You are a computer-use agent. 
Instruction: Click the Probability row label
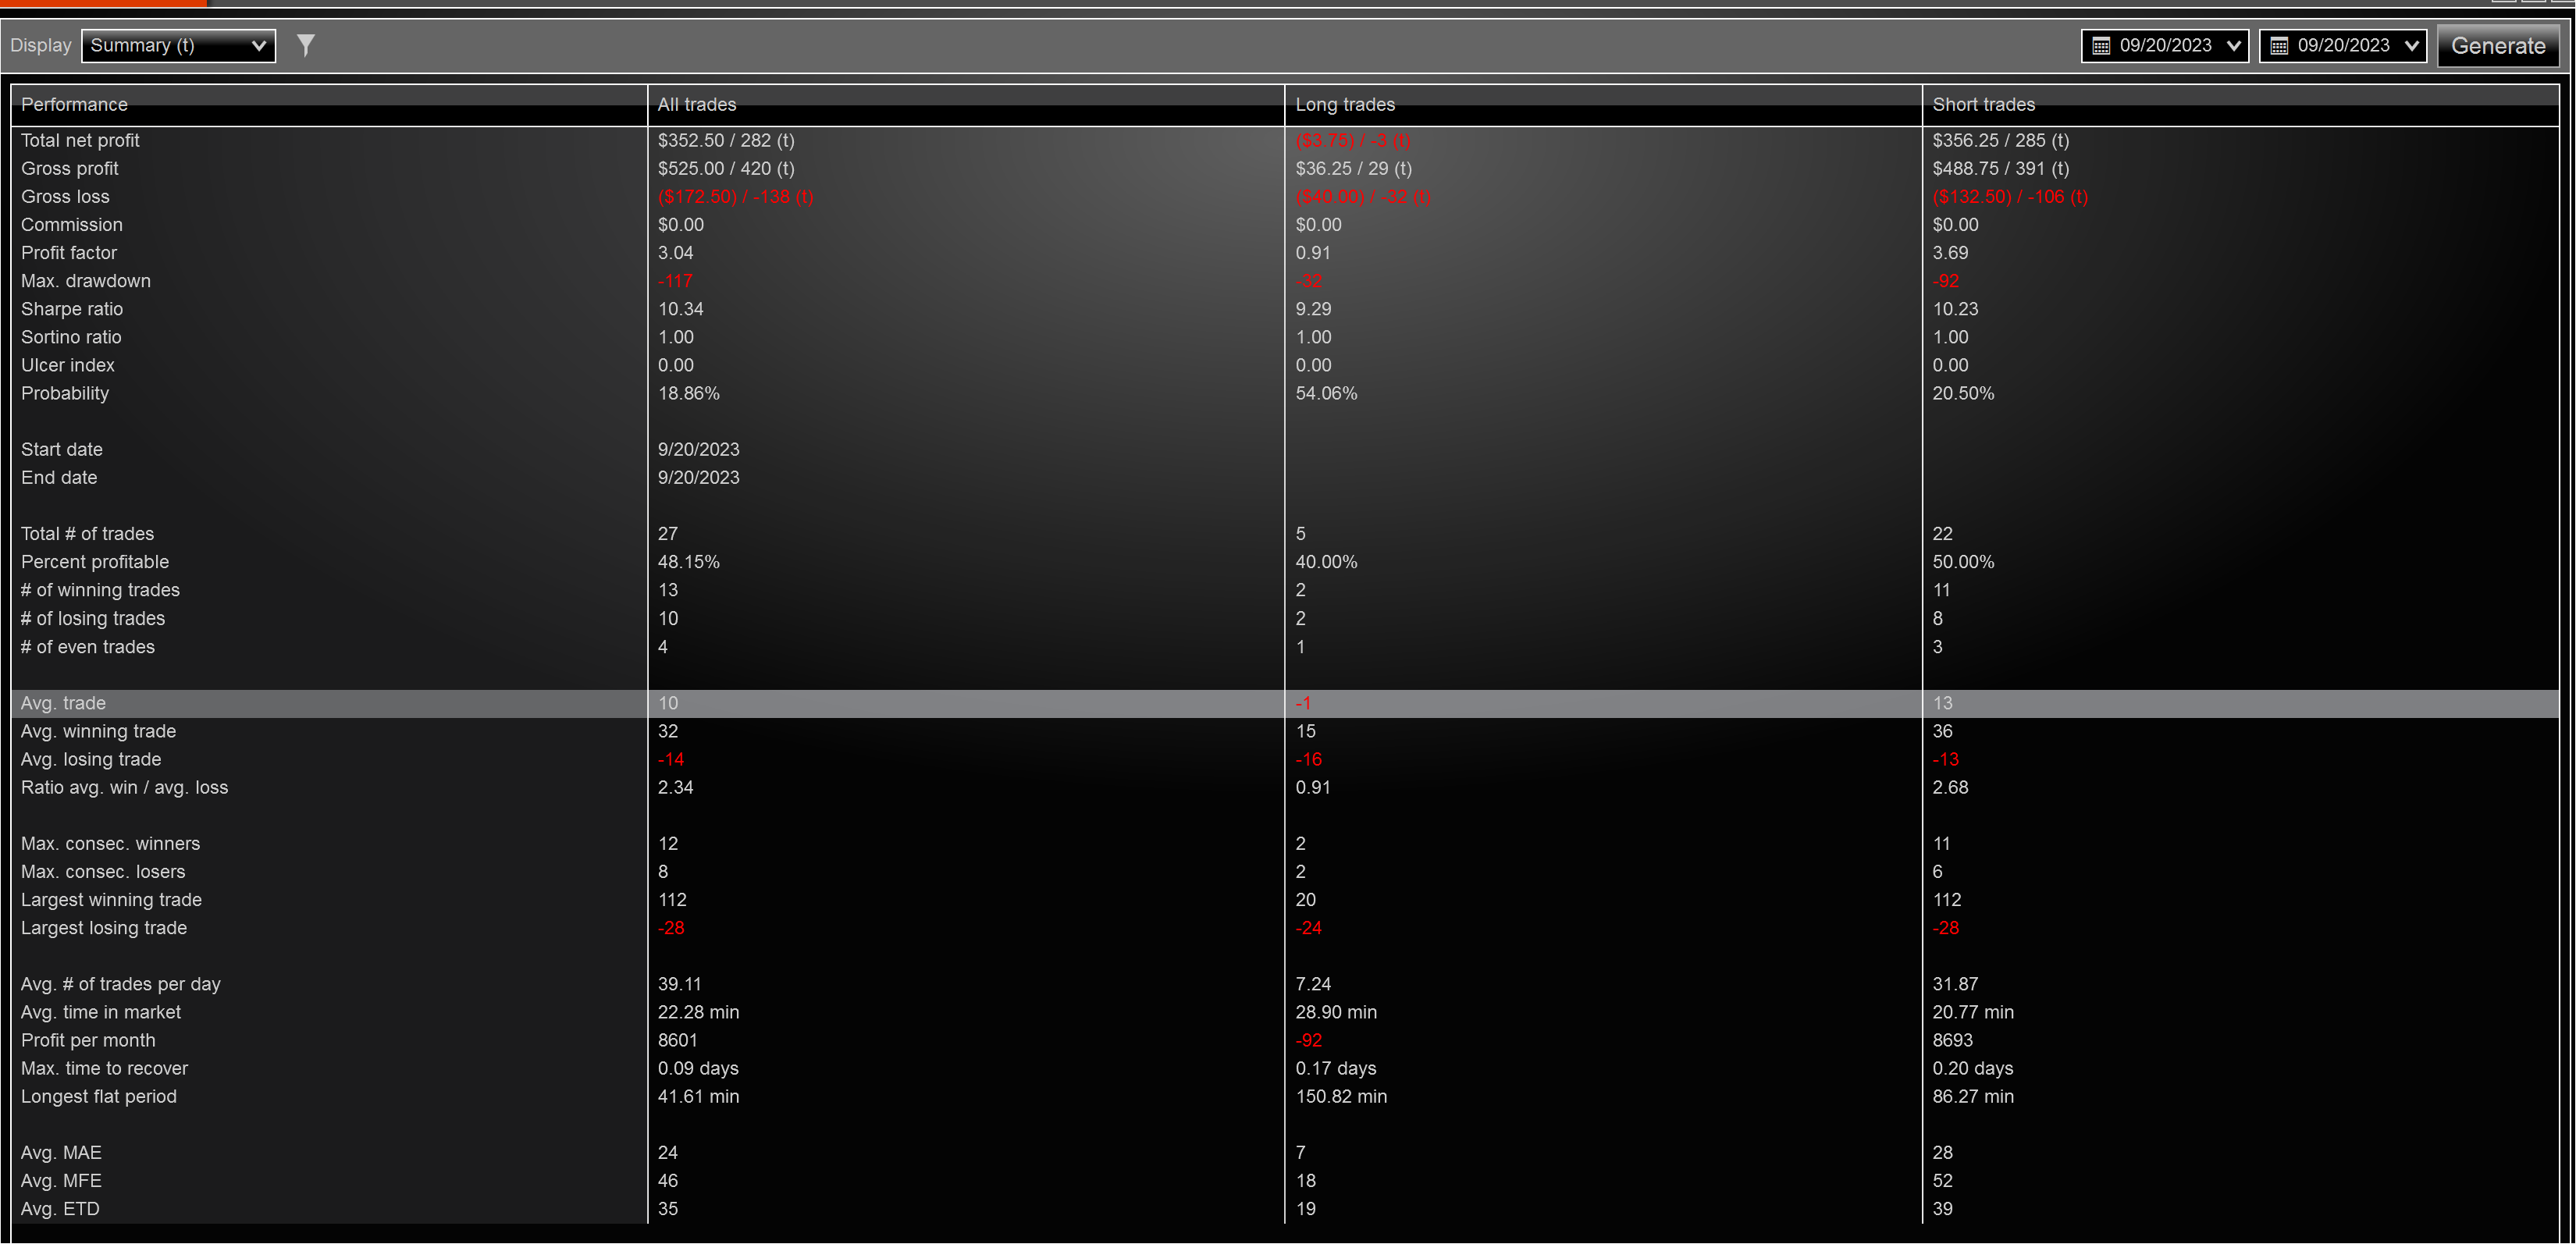click(65, 393)
